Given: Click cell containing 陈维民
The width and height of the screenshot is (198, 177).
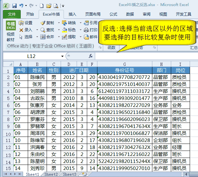Looking at the screenshot, I should 37,77.
